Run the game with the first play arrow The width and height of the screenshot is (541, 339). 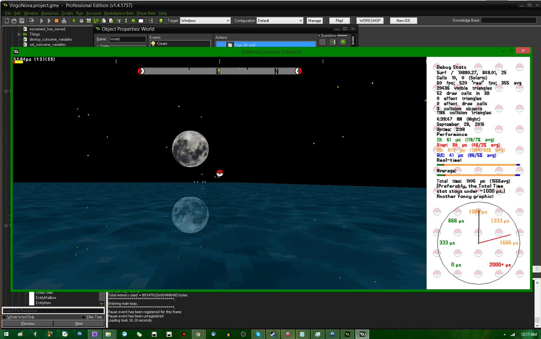click(x=41, y=21)
